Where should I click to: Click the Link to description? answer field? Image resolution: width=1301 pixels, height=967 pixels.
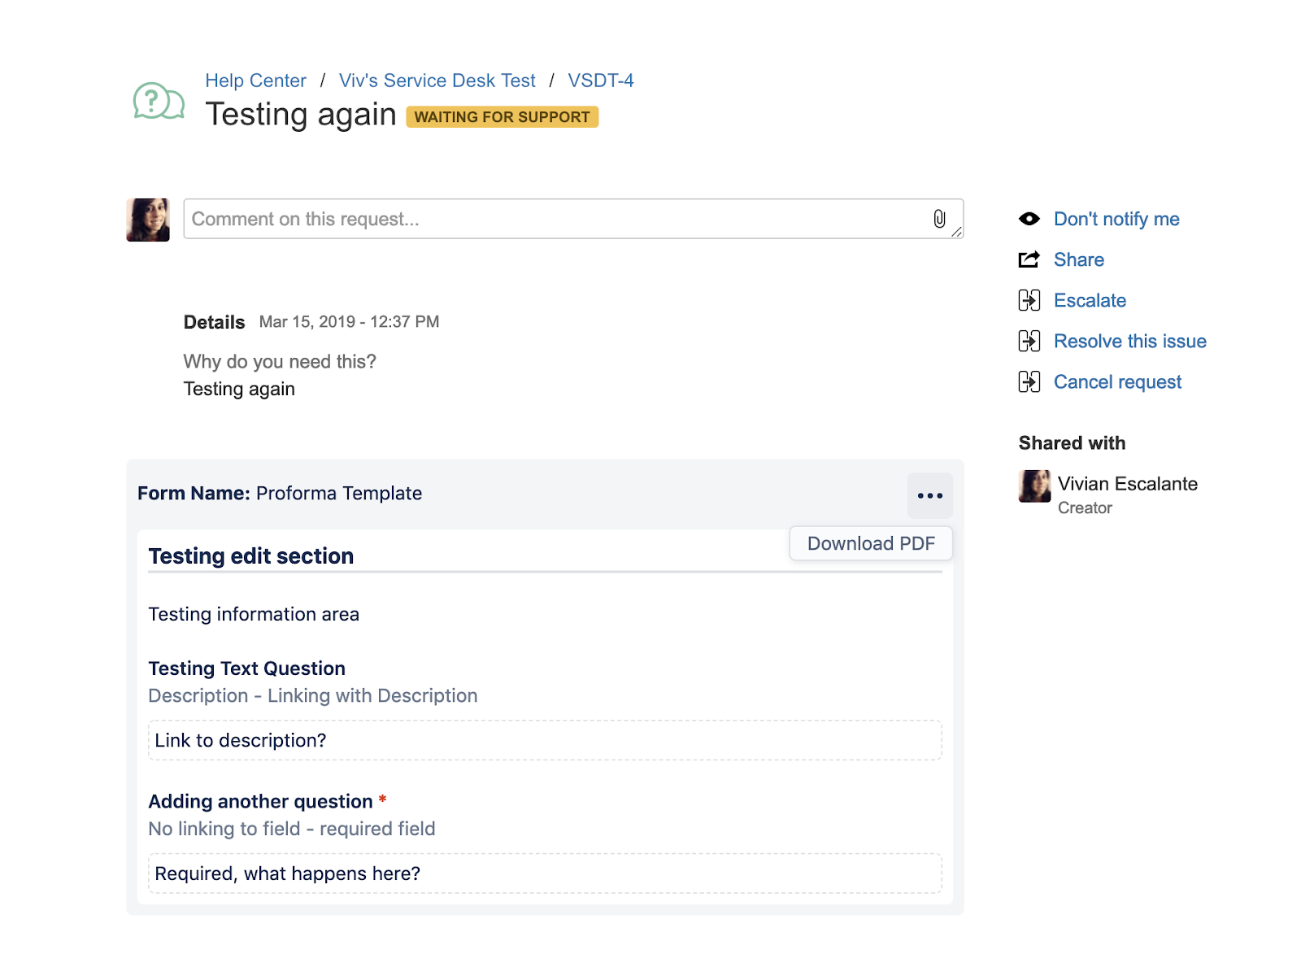click(545, 740)
